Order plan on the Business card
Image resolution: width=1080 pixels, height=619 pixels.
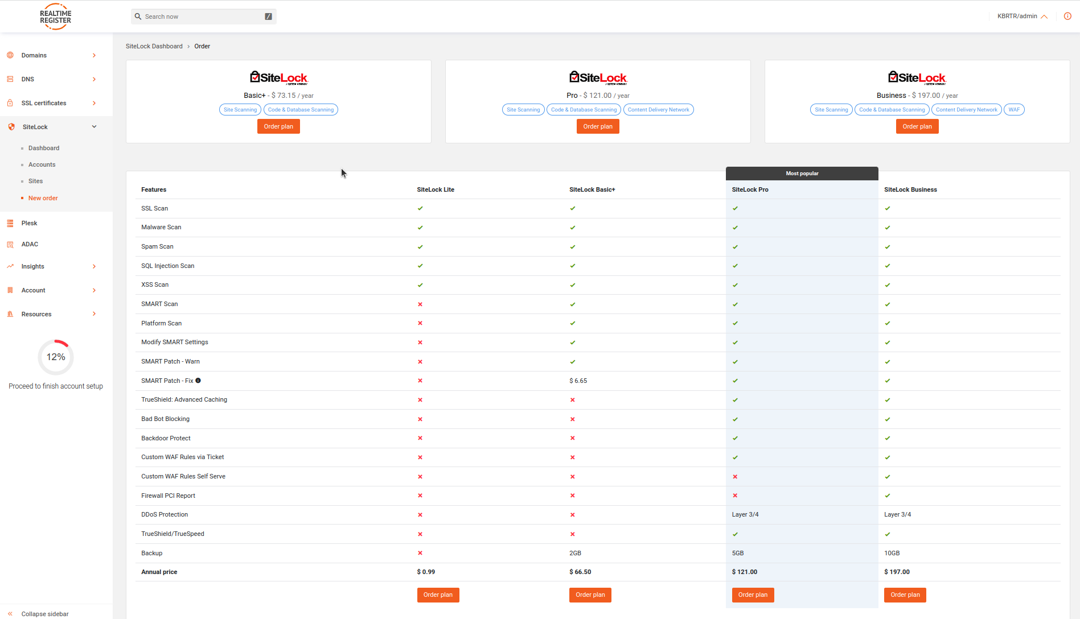pos(917,126)
